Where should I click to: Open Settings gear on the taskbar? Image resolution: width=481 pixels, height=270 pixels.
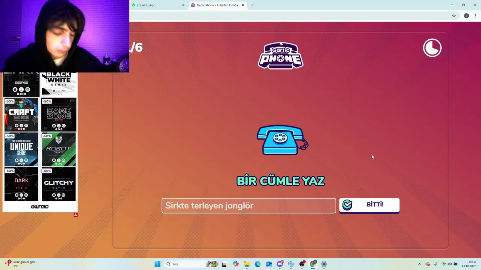[x=324, y=264]
